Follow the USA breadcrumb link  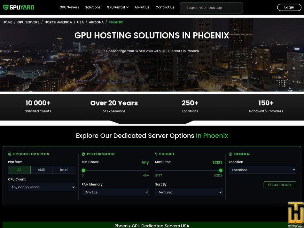81,22
